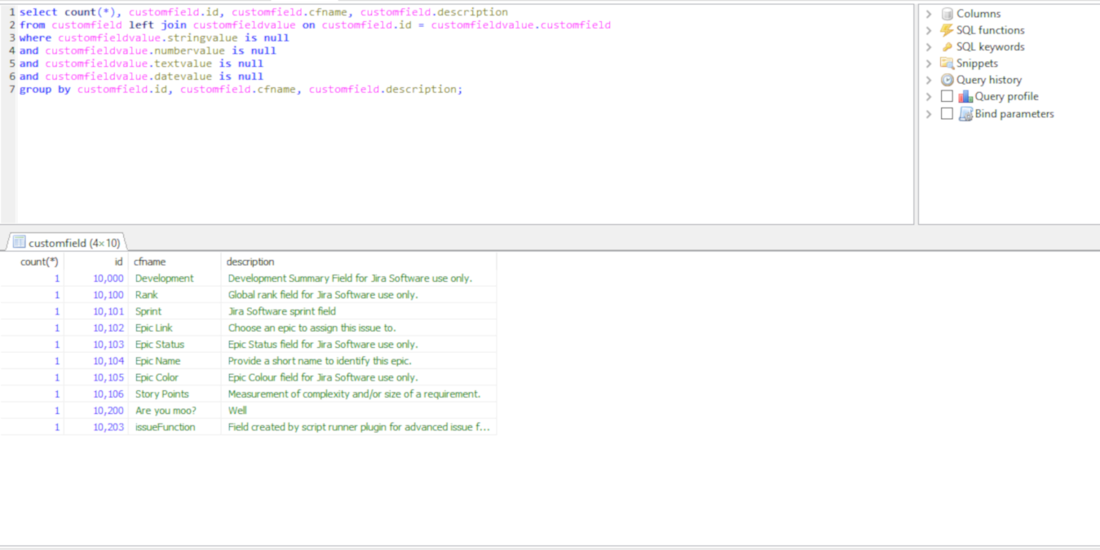Expand the SQL functions node
Viewport: 1100px width, 550px height.
(929, 30)
